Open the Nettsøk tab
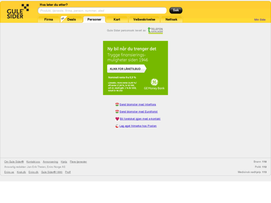The width and height of the screenshot is (271, 203). pos(171,19)
